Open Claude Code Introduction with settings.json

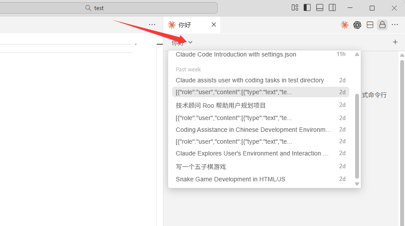[261, 54]
